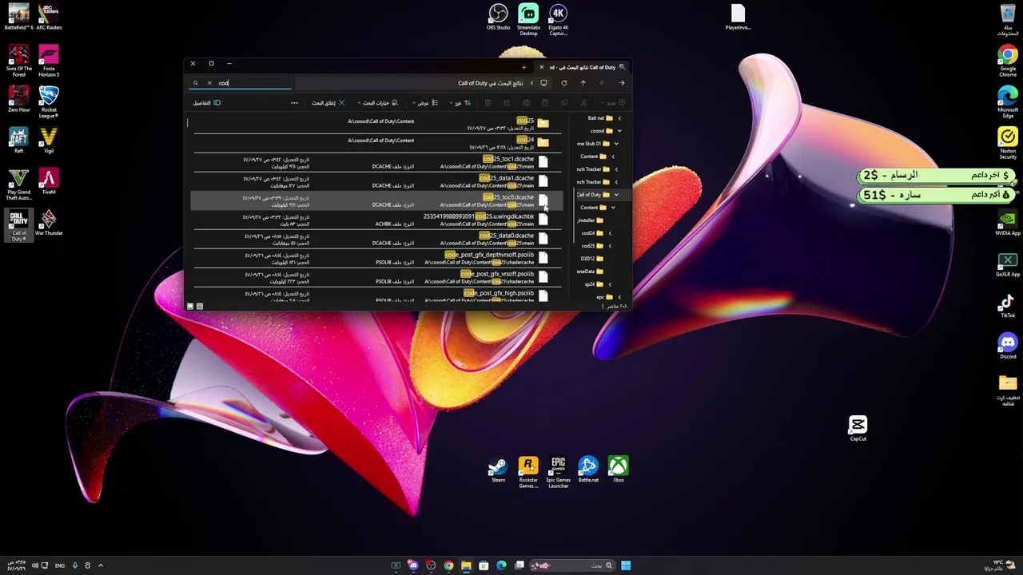Collapse the Call of Duty tree node
The image size is (1023, 575).
click(x=615, y=195)
